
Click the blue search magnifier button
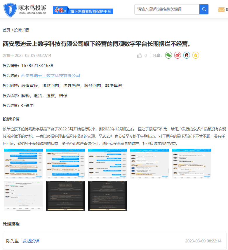204,9
